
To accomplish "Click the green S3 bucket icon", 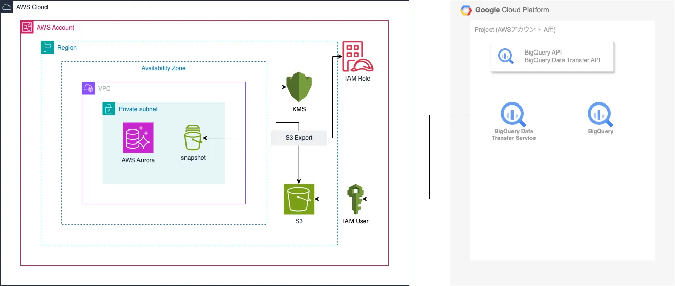I will point(299,199).
